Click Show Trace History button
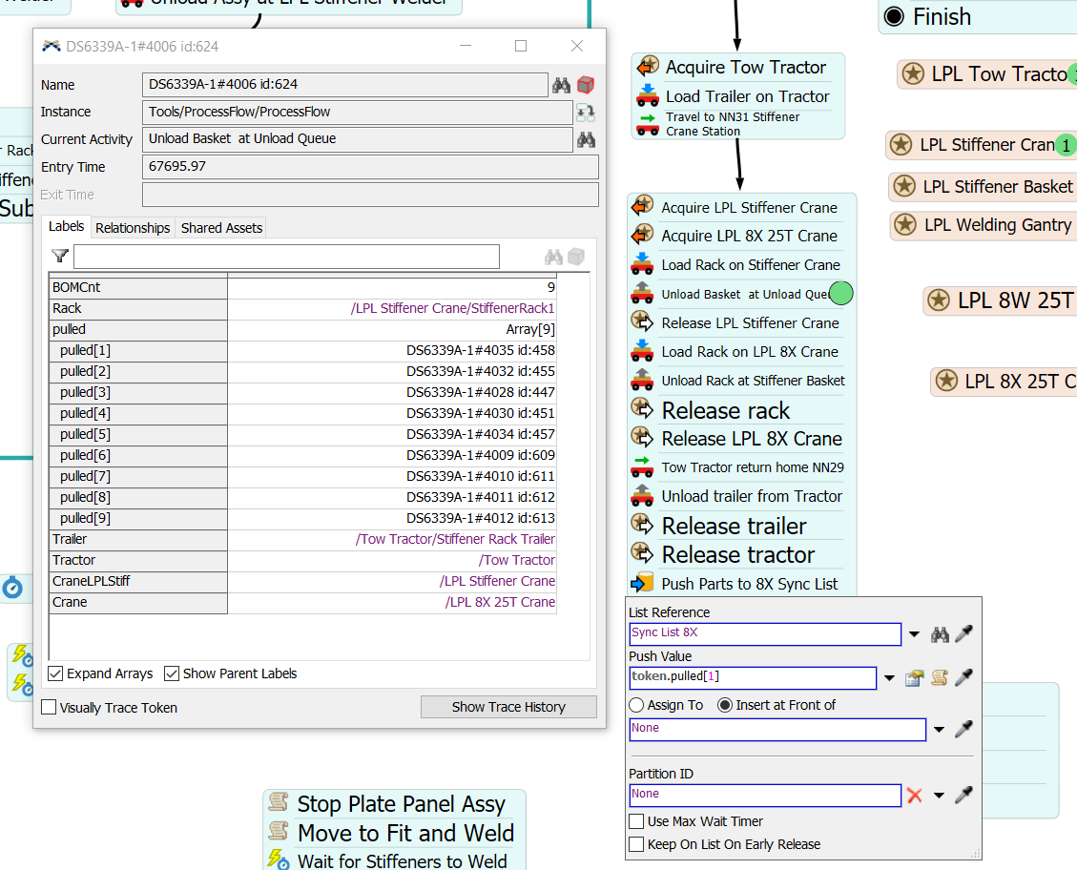The image size is (1077, 870). coord(508,707)
